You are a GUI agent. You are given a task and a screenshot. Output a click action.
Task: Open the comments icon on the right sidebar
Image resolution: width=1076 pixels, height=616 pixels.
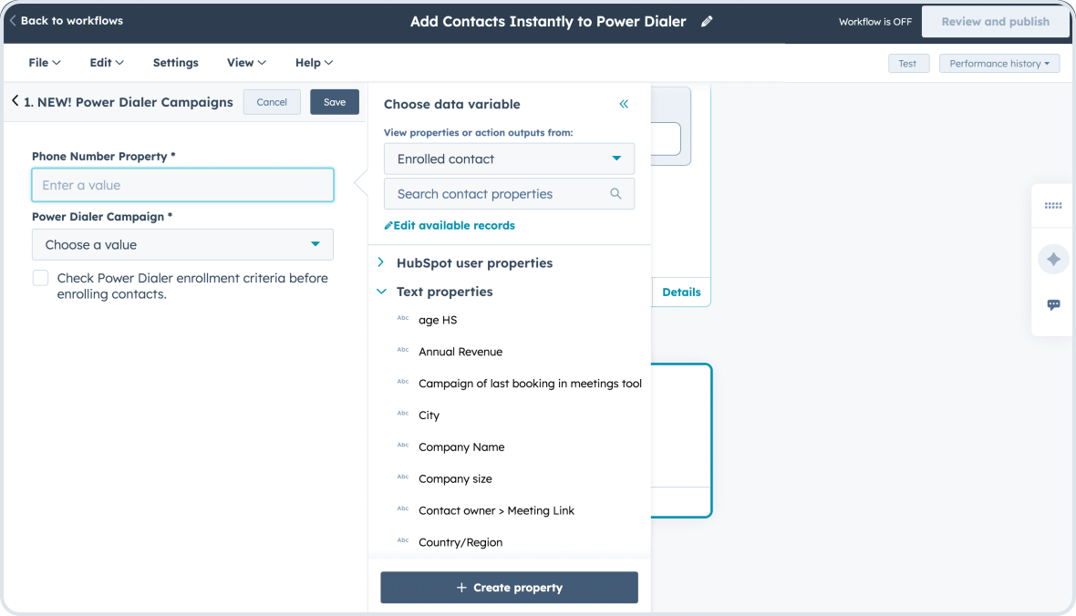click(1052, 304)
